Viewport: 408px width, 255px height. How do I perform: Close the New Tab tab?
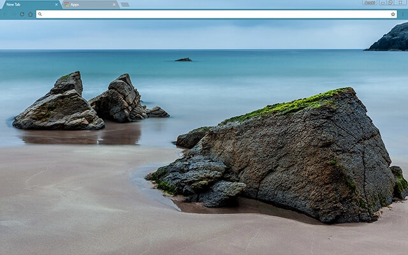tap(57, 4)
